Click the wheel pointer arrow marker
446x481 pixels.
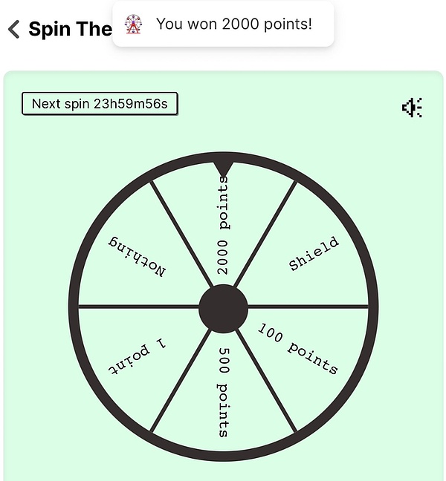click(x=223, y=168)
